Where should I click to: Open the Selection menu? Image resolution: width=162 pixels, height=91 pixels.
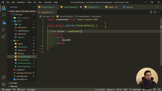point(21,2)
